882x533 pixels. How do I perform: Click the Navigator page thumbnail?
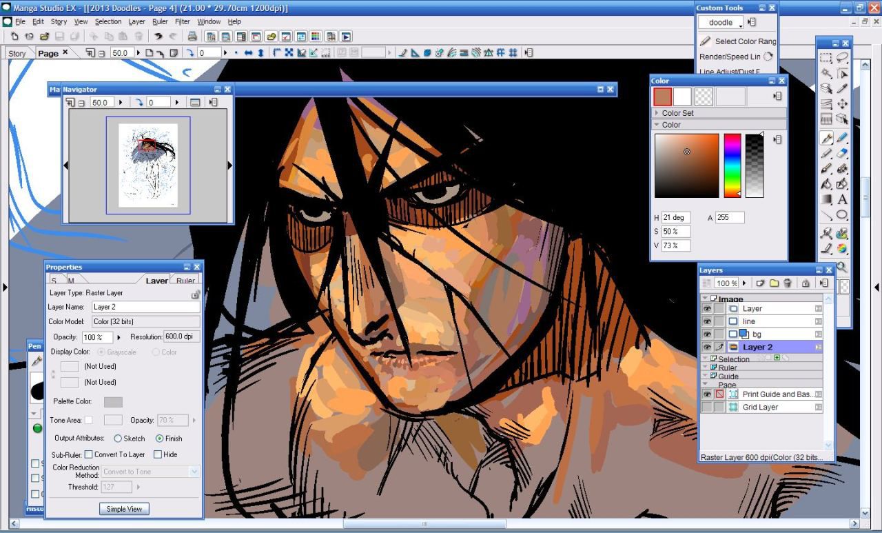click(148, 165)
